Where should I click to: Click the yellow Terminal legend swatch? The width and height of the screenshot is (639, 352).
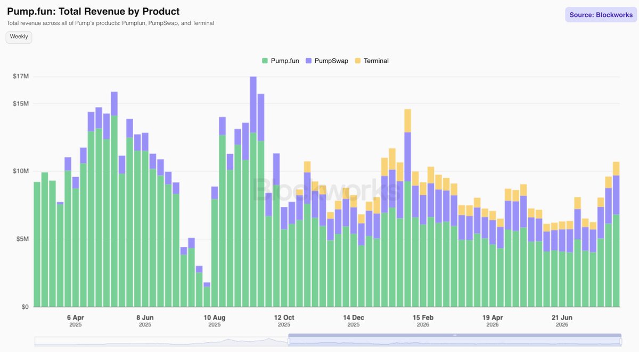pos(358,61)
